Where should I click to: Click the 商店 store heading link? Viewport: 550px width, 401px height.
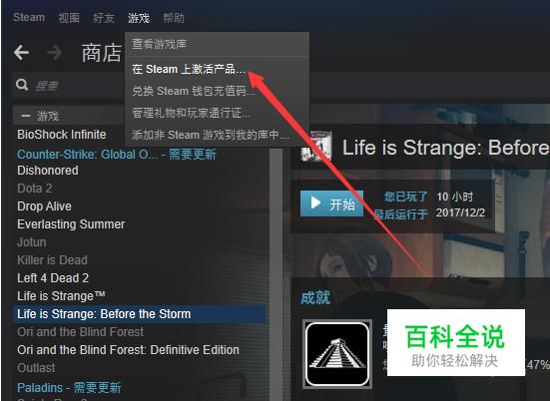(x=102, y=53)
